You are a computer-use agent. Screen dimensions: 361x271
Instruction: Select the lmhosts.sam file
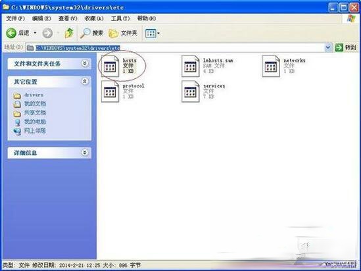[191, 66]
